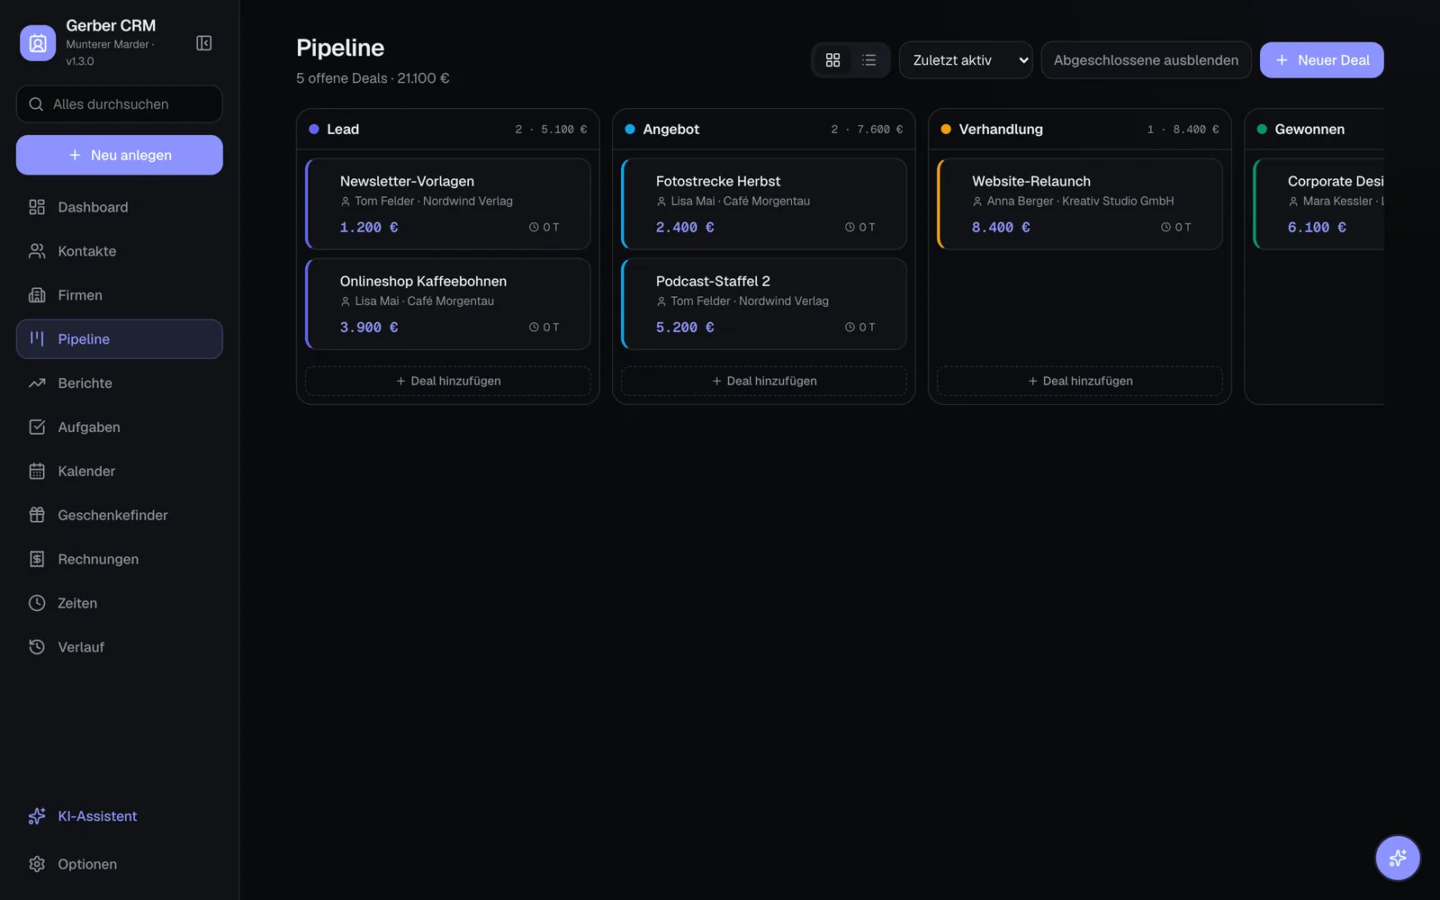The height and width of the screenshot is (900, 1440).
Task: Click the Verhandlung column orange dot
Action: coord(946,130)
